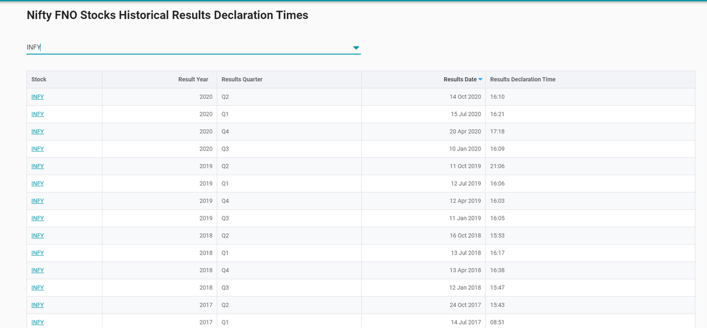Click the declaration time 16:17
The height and width of the screenshot is (328, 707).
point(497,253)
